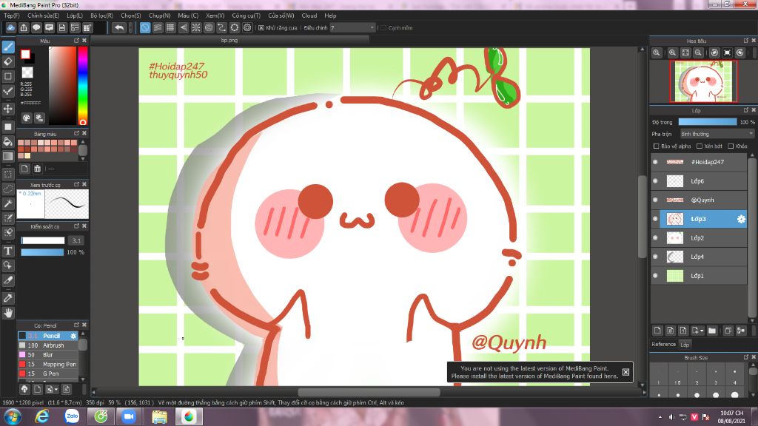This screenshot has height=426, width=758.
Task: Click the canvas horizontal scrollbar
Action: [369, 392]
